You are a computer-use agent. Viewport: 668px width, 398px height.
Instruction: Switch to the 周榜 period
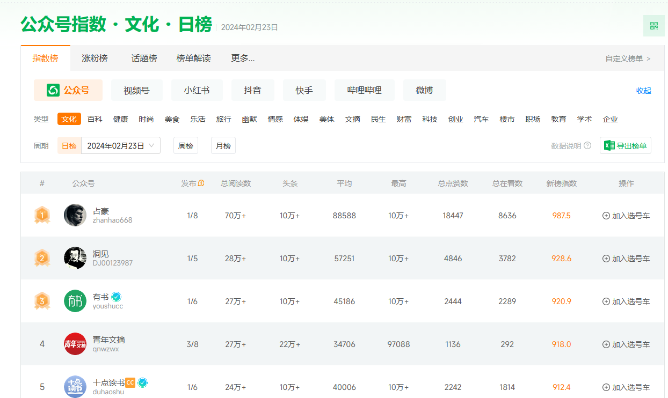pyautogui.click(x=186, y=145)
